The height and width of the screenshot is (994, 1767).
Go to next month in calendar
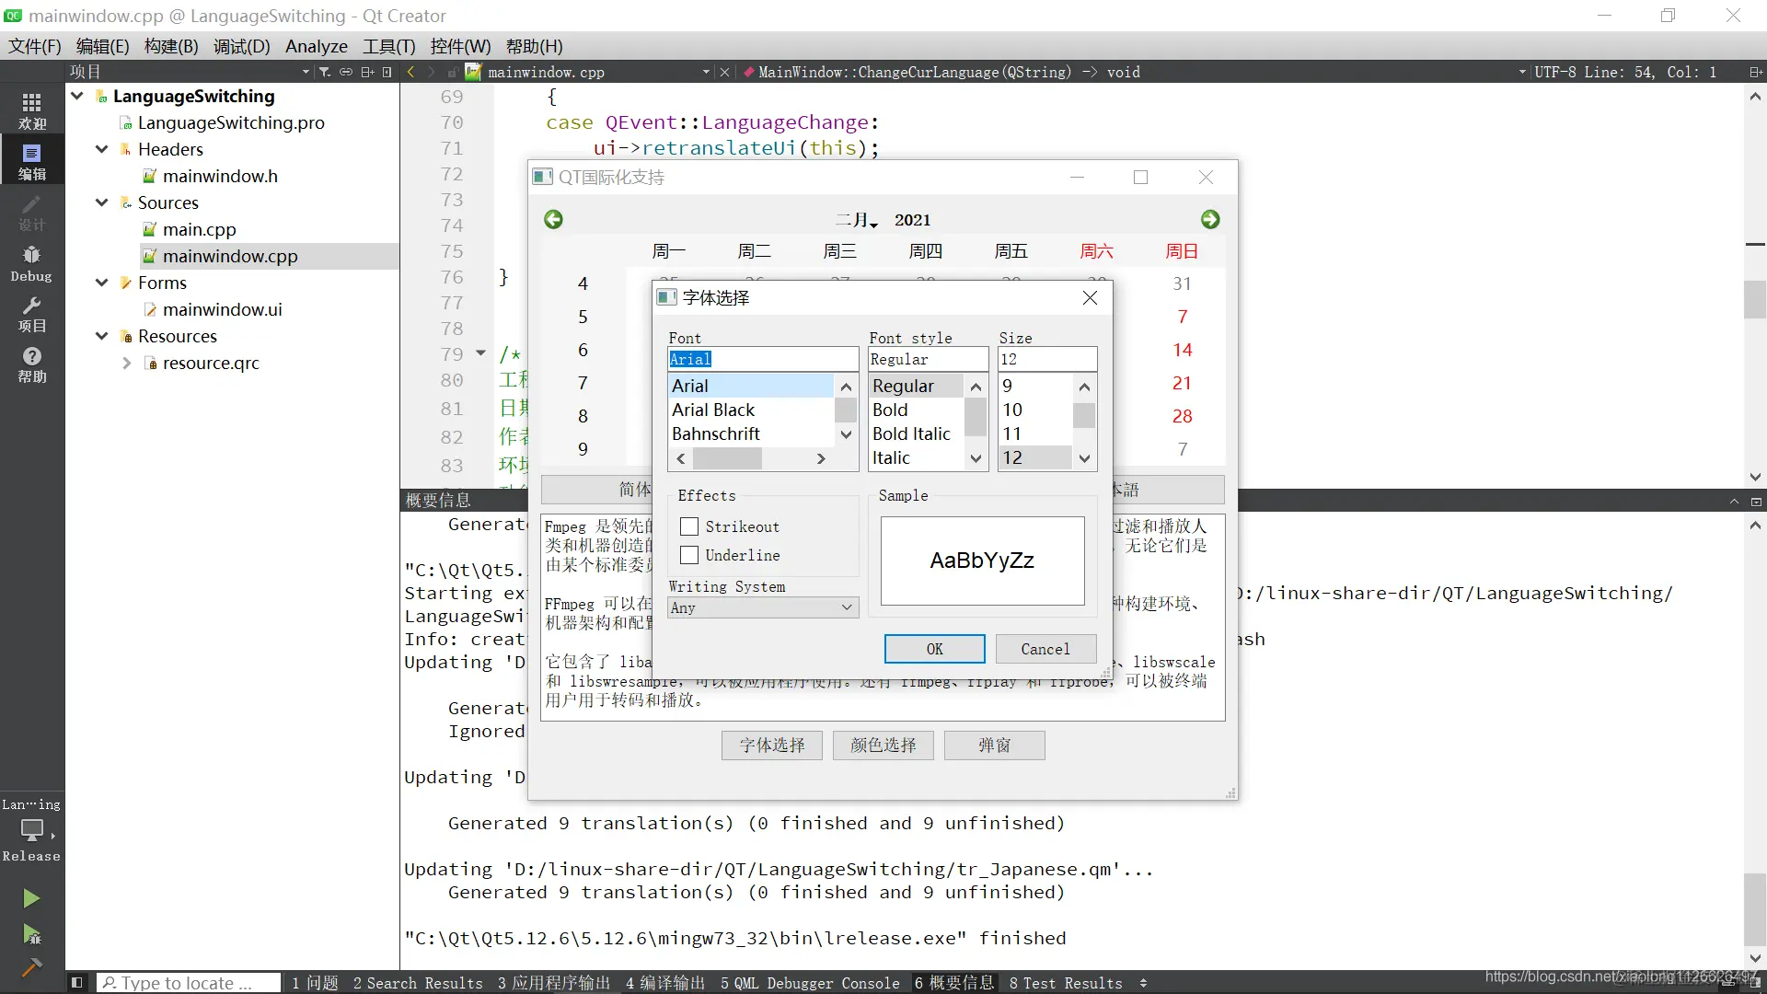point(1210,219)
